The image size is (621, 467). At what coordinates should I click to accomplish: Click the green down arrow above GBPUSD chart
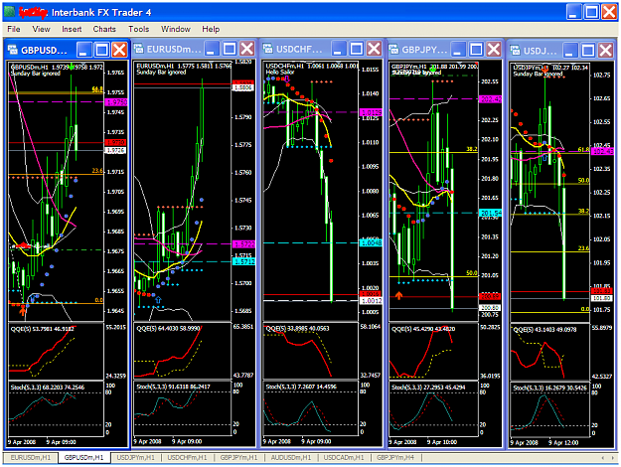pos(71,67)
